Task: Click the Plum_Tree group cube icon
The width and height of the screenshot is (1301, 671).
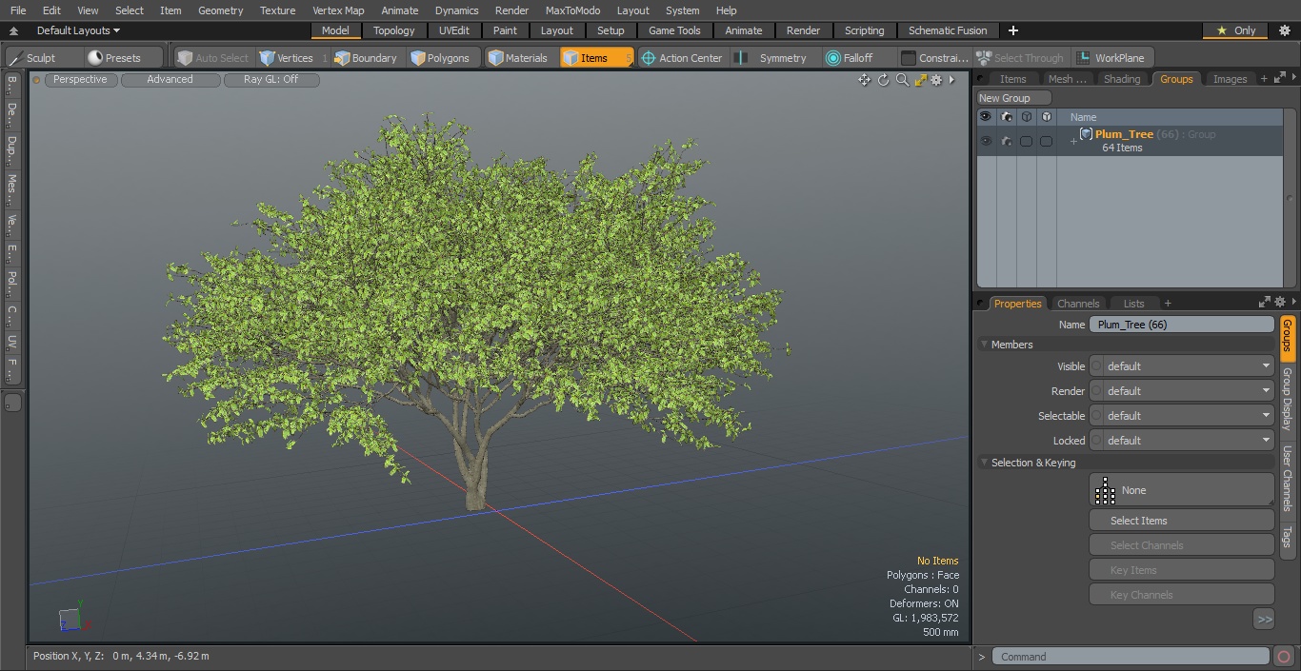Action: pyautogui.click(x=1086, y=134)
